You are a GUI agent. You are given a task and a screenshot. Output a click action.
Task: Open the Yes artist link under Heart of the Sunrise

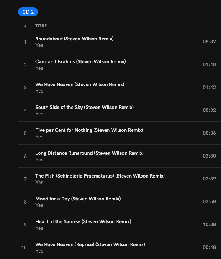coord(39,228)
